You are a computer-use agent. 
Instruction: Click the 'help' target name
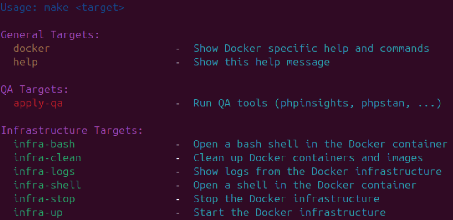pos(25,62)
